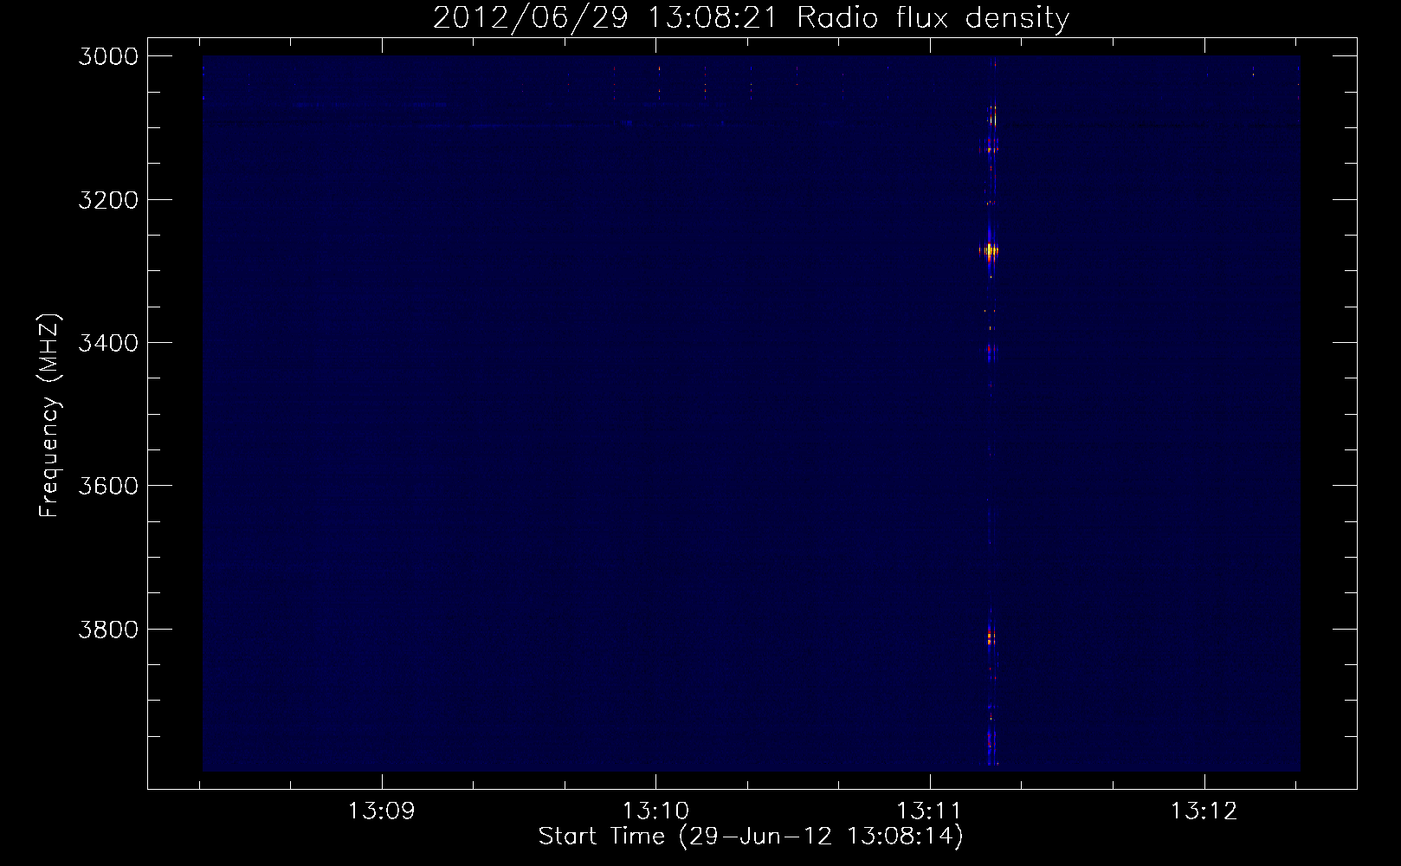This screenshot has height=866, width=1401.
Task: Click the '13:09' time axis label
Action: coord(381,811)
